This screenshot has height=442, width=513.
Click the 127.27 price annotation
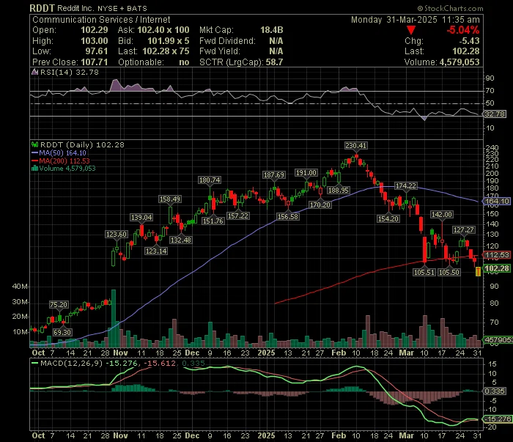click(464, 229)
